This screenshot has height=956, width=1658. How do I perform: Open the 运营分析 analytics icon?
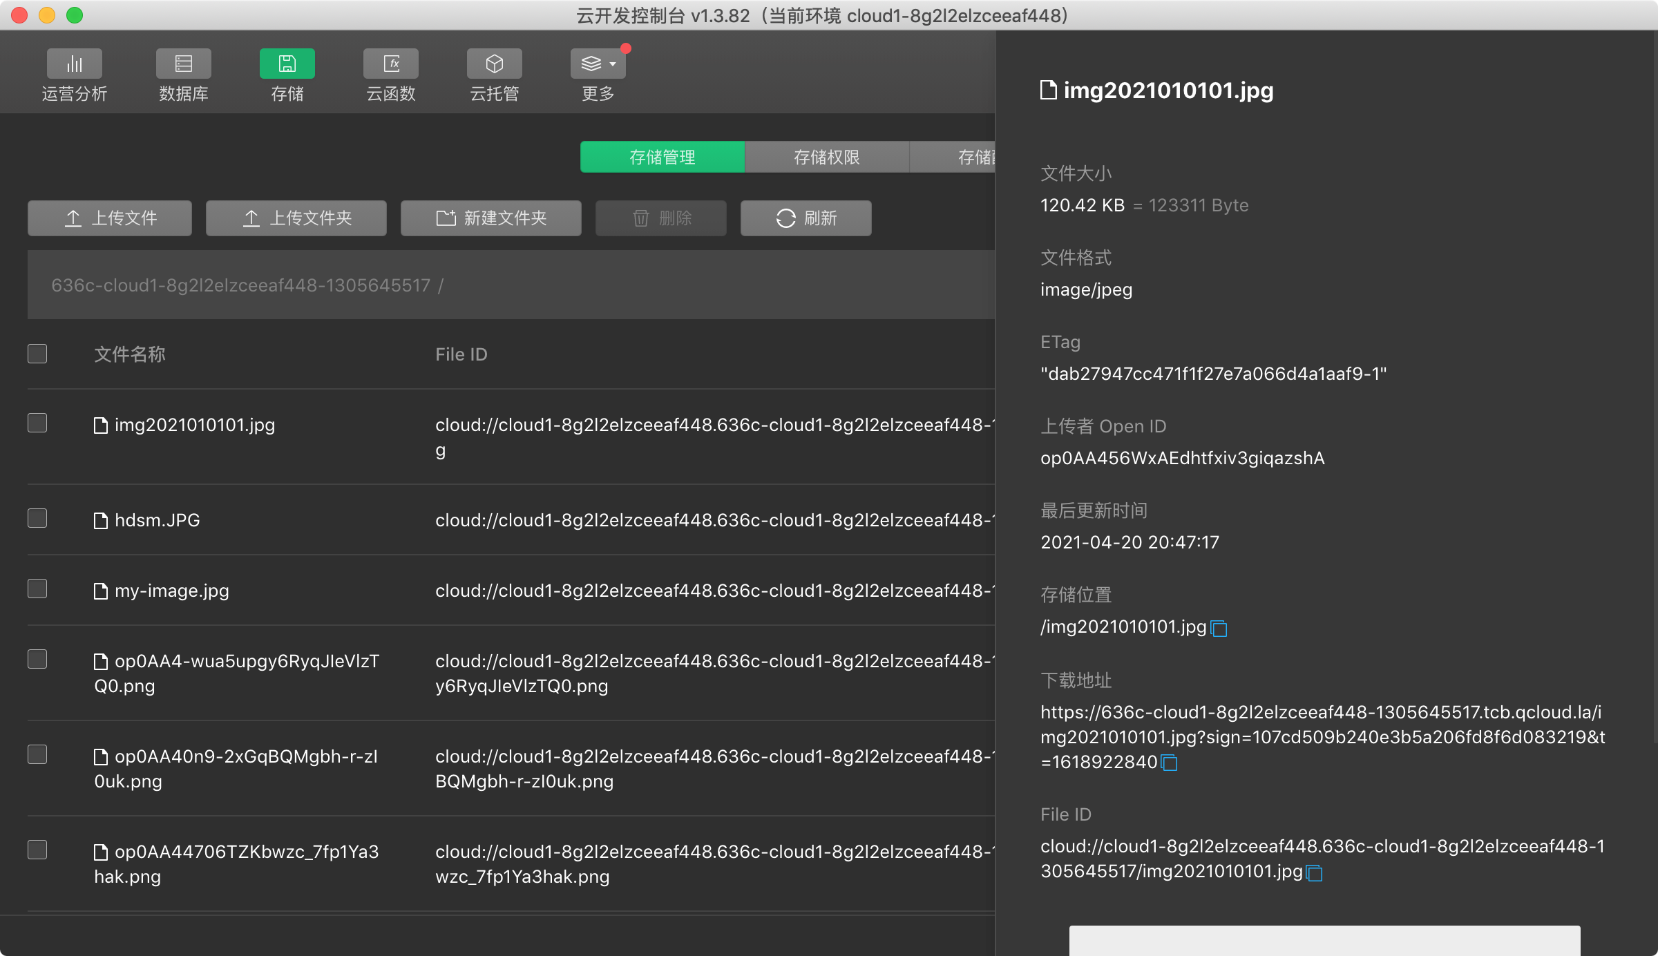74,64
